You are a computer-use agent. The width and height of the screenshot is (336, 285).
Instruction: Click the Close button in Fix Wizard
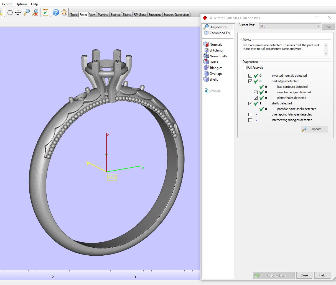coord(304,275)
